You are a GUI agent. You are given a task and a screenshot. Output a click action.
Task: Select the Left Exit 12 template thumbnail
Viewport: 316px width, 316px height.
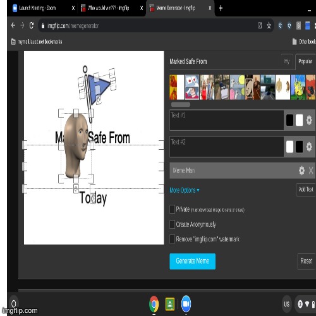point(267,87)
